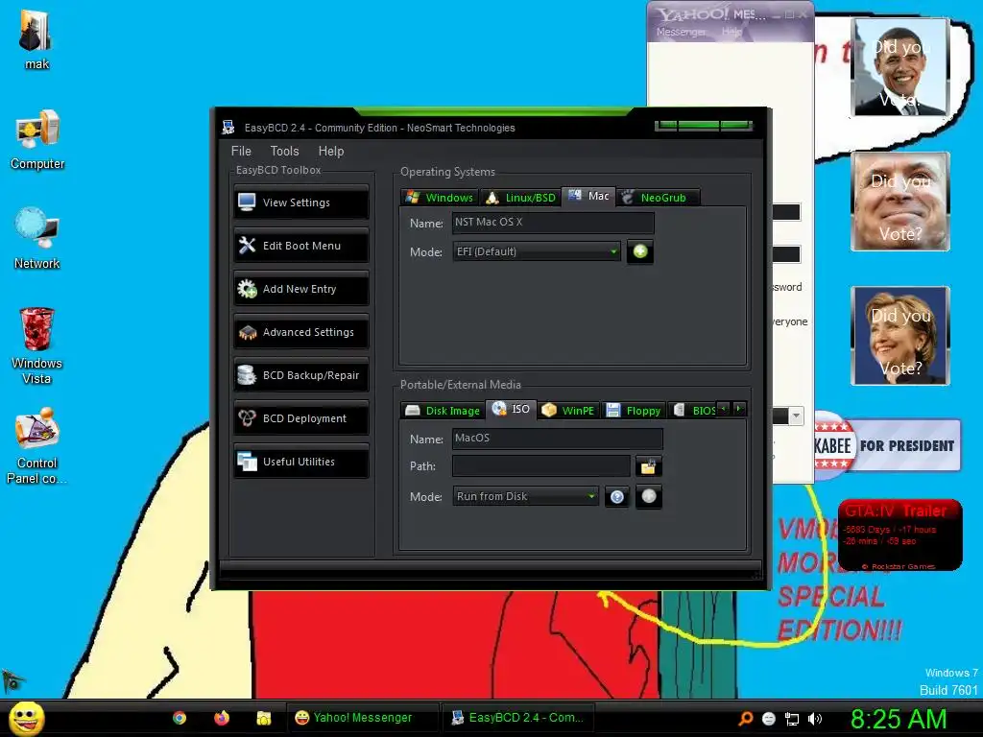Select the Mac operating system tab
The width and height of the screenshot is (983, 737).
pyautogui.click(x=588, y=196)
